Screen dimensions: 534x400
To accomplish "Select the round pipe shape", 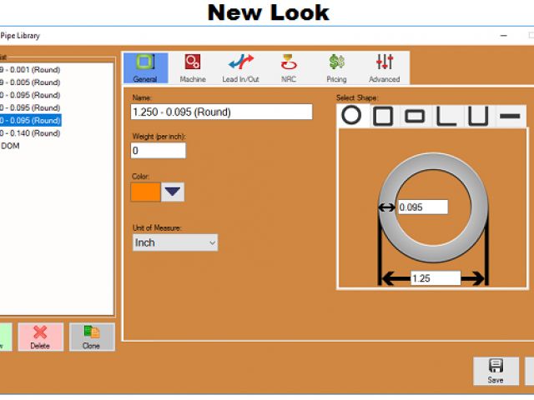I will pyautogui.click(x=352, y=116).
